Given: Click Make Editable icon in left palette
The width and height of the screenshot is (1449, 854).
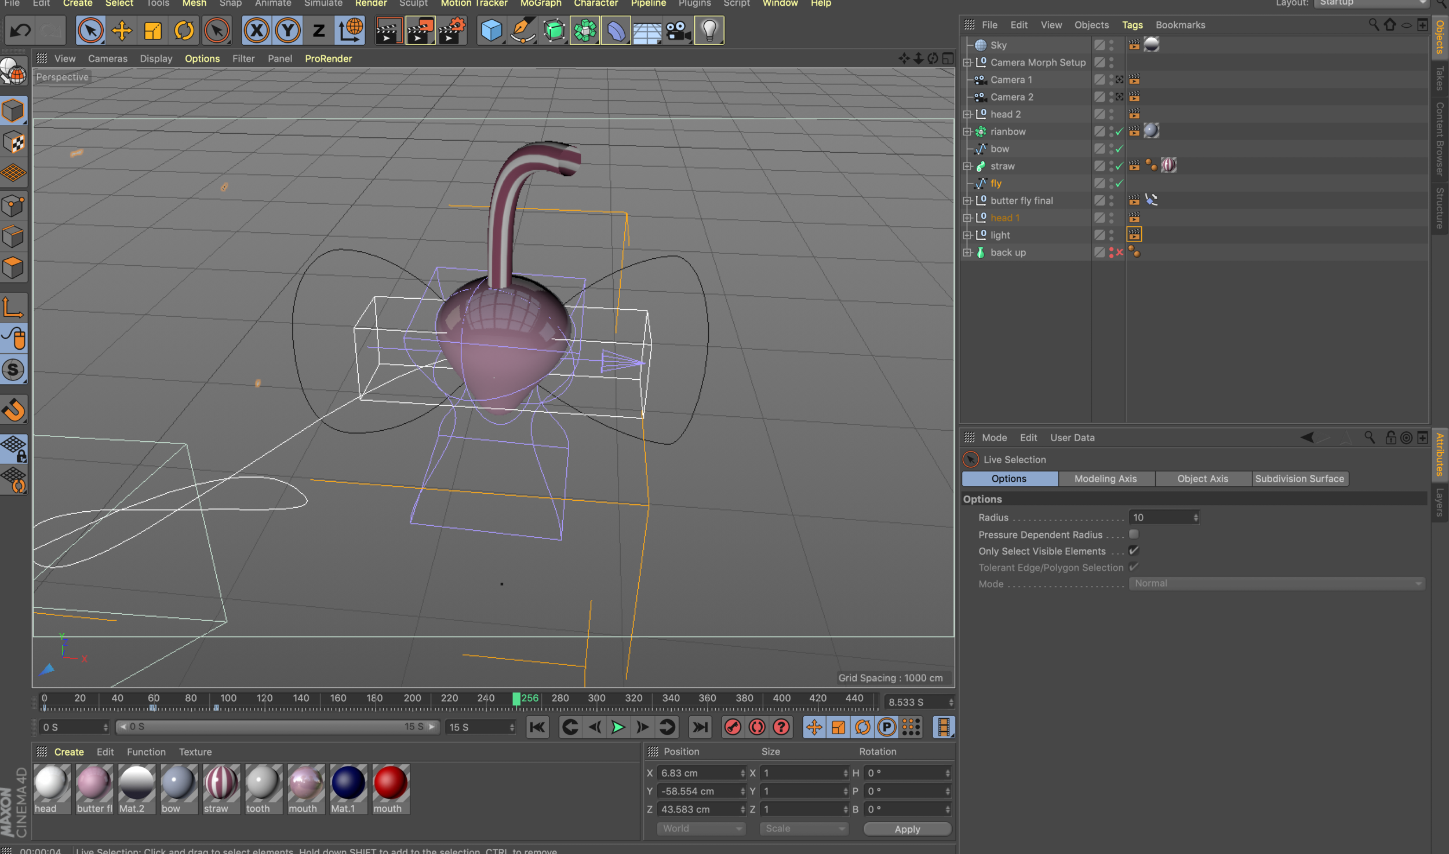Looking at the screenshot, I should coord(13,72).
